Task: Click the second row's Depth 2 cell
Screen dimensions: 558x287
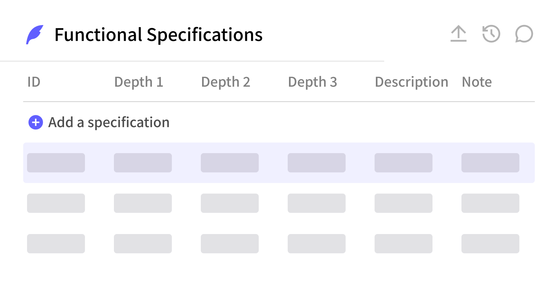Action: pos(230,203)
